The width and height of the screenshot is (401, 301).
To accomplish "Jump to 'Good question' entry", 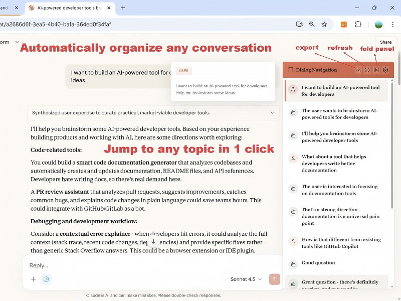I will coord(336,264).
